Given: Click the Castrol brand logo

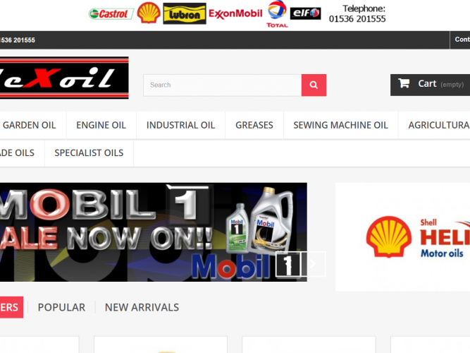Looking at the screenshot, I should [x=111, y=13].
